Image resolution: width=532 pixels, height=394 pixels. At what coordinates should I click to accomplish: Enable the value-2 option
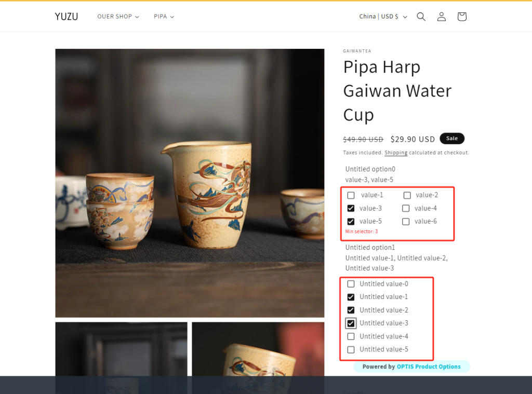coord(407,195)
